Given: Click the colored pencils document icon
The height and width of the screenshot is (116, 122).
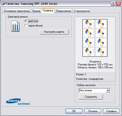Looking at the screenshot, I should click(x=15, y=26).
